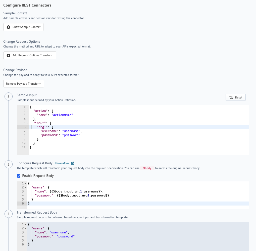This screenshot has height=251, width=256.
Task: Click the plus icon on Show Sample Context
Action: 9,27
